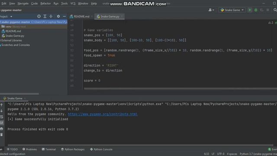Image resolution: width=277 pixels, height=156 pixels.
Task: Run with coverage button
Action: click(x=262, y=10)
